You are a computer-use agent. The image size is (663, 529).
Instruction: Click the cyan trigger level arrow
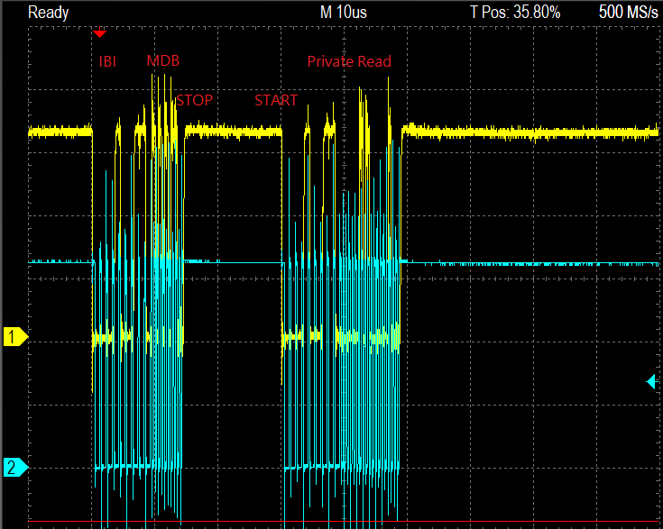tap(651, 381)
